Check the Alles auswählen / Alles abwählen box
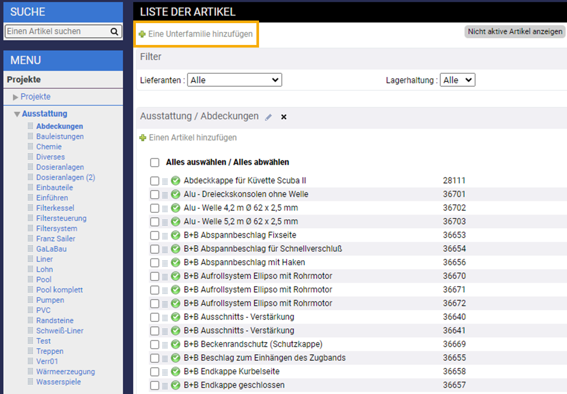 click(x=155, y=163)
